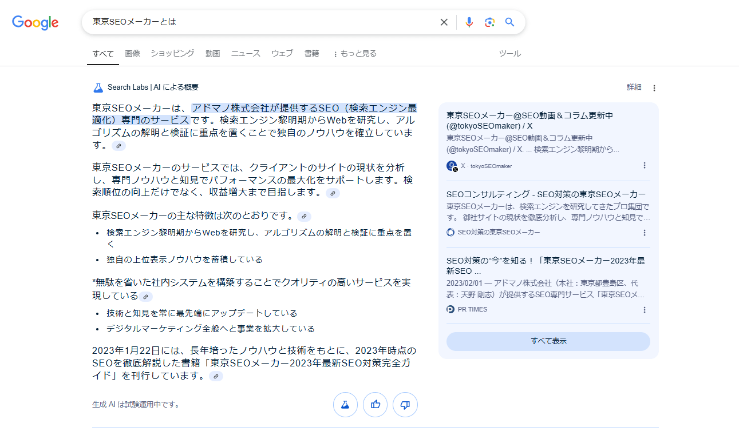Open the three-dot menu for the SEO対策の東京SEOメーカー source
This screenshot has width=739, height=439.
coord(644,233)
